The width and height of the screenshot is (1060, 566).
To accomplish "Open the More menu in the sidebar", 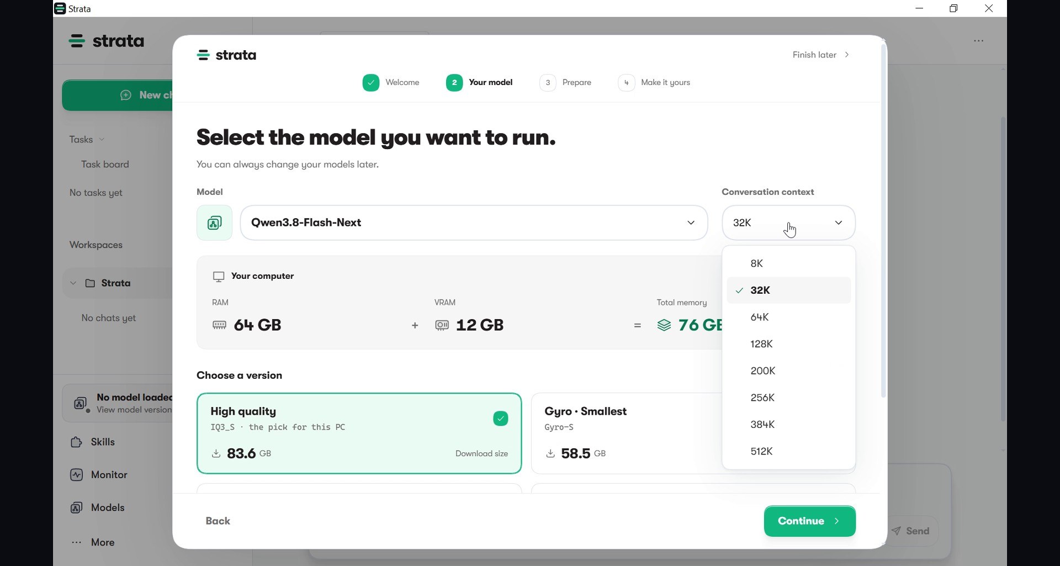I will click(x=93, y=542).
